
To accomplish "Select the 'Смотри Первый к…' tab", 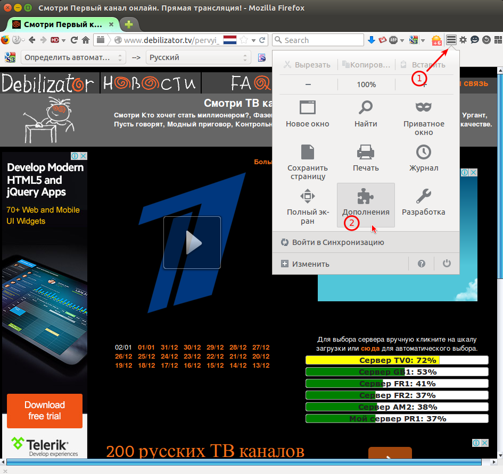I will pyautogui.click(x=63, y=24).
